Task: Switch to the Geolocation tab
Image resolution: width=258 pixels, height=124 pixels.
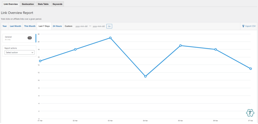Action: pyautogui.click(x=28, y=4)
